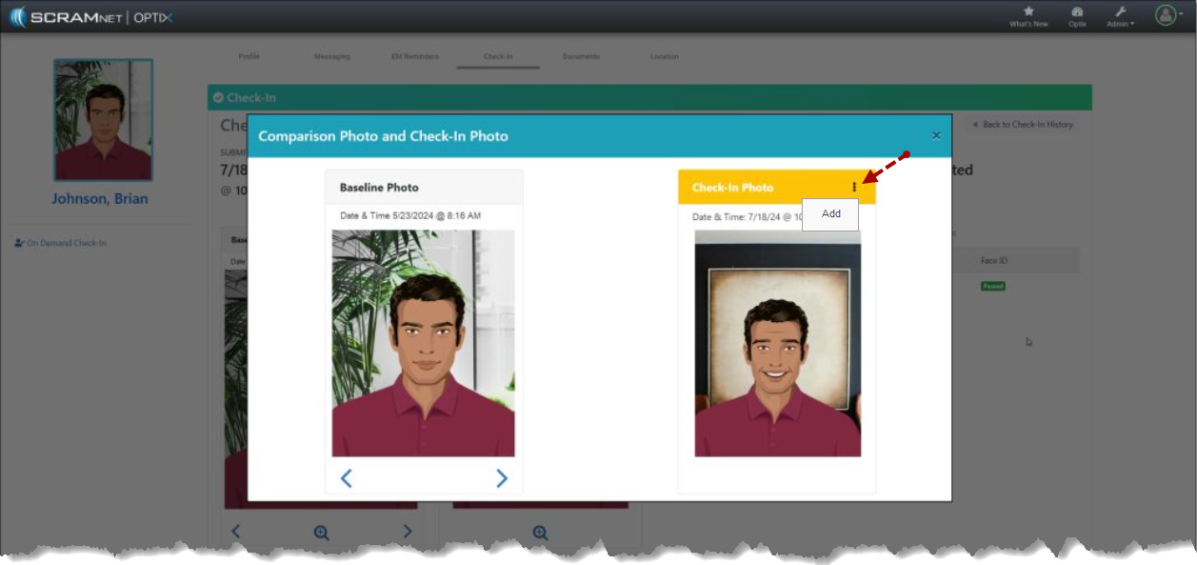This screenshot has height=565, width=1197.
Task: Close the Comparison Photo dialog
Action: tap(936, 136)
